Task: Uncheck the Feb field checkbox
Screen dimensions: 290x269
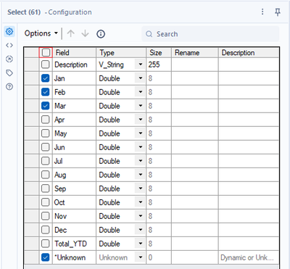Action: click(x=46, y=92)
